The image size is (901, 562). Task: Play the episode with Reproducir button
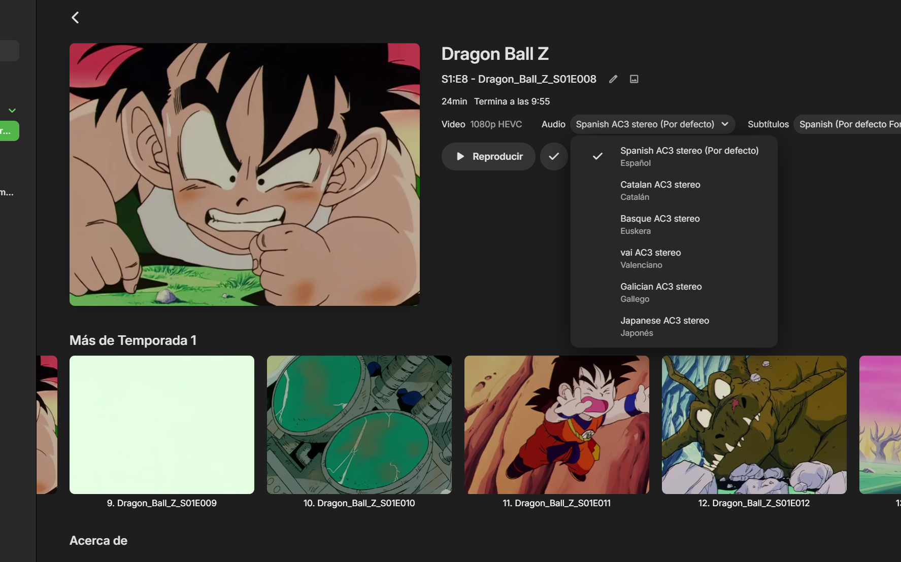point(488,156)
